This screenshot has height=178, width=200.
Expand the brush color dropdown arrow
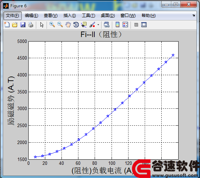(98, 25)
